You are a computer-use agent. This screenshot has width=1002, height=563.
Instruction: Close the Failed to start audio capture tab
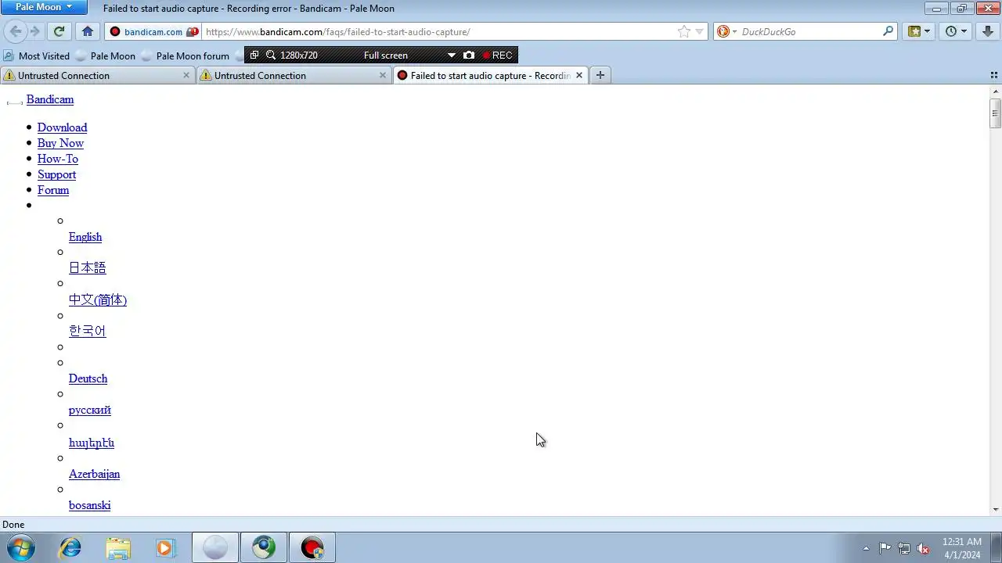[579, 75]
